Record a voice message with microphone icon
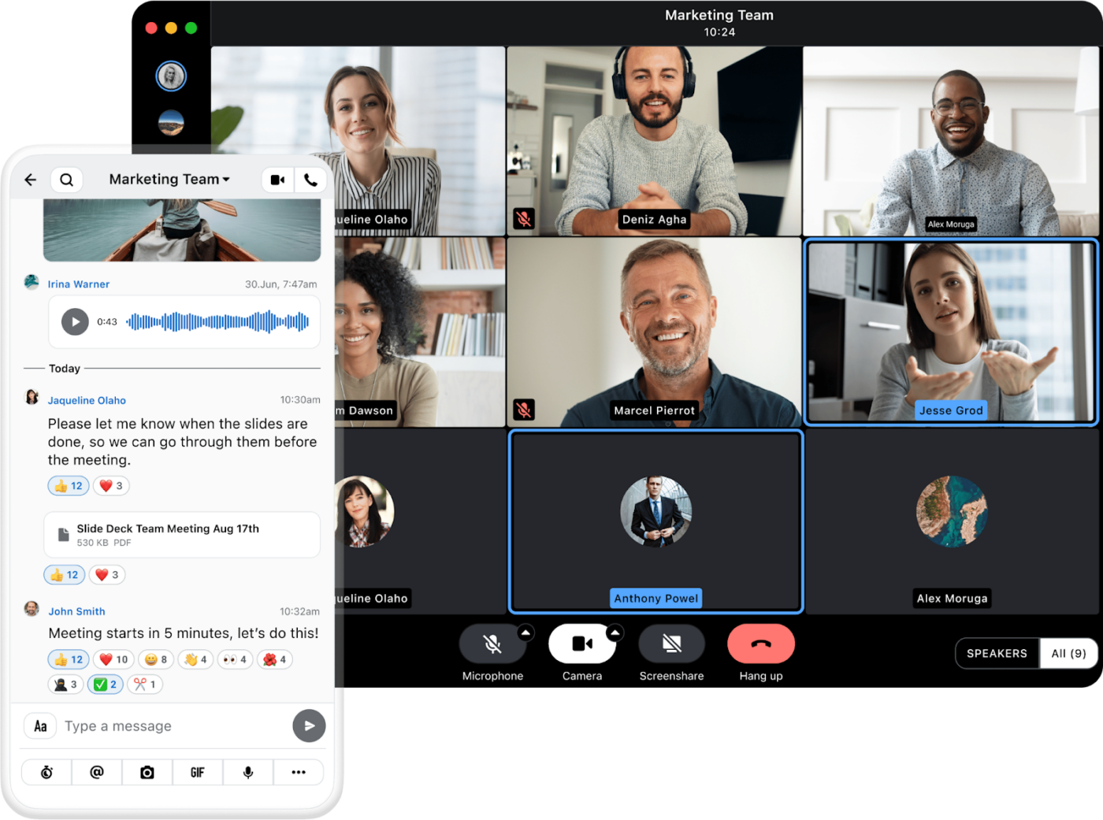1103x820 pixels. point(248,772)
